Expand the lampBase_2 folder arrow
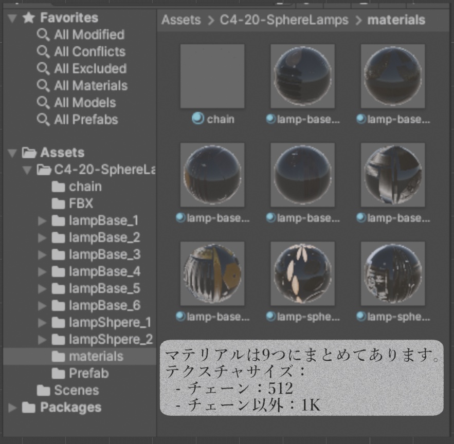 (42, 238)
